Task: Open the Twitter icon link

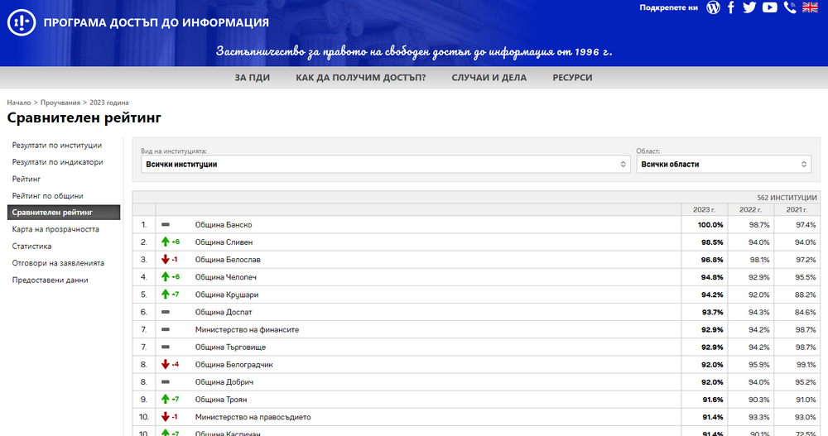Action: [x=750, y=7]
